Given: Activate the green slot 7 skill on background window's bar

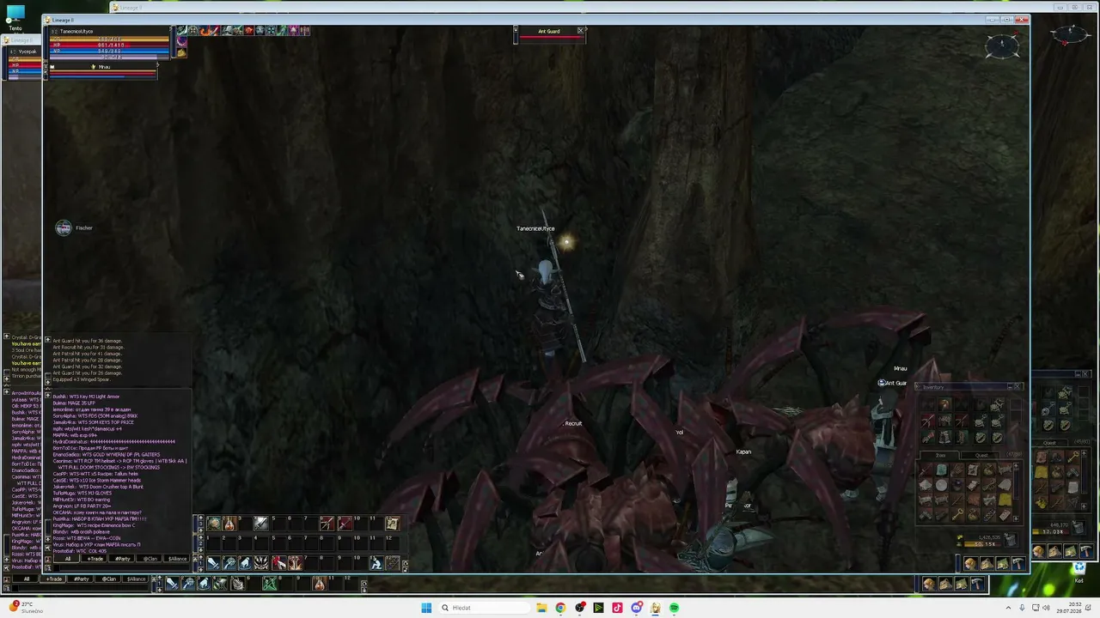Looking at the screenshot, I should click(270, 584).
